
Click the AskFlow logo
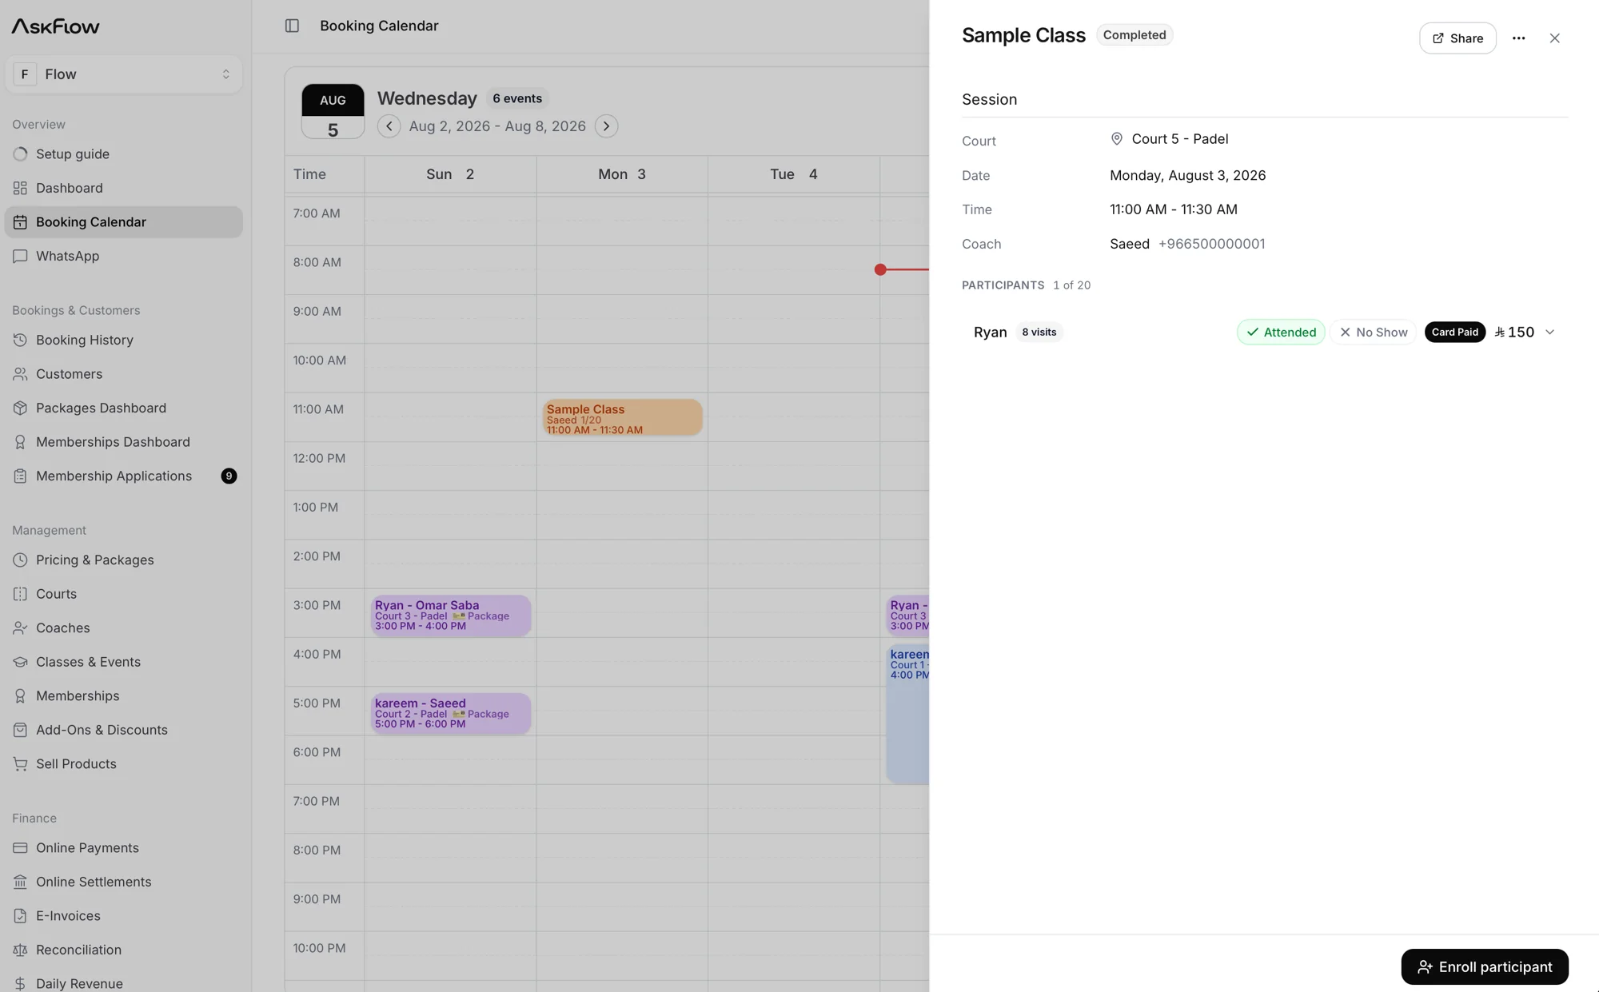tap(55, 26)
